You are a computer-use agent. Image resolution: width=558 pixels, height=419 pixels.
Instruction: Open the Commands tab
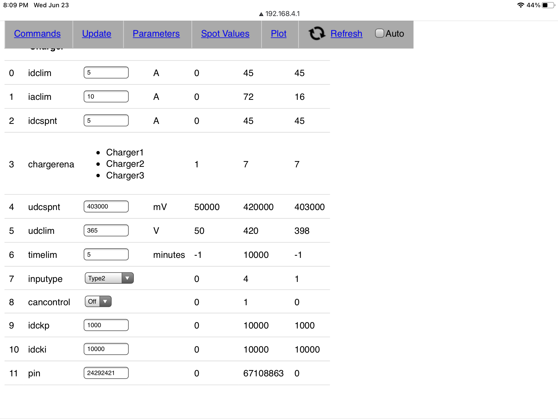click(x=37, y=34)
